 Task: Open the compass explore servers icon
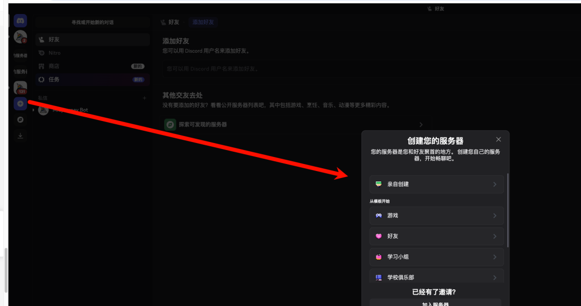(x=20, y=120)
